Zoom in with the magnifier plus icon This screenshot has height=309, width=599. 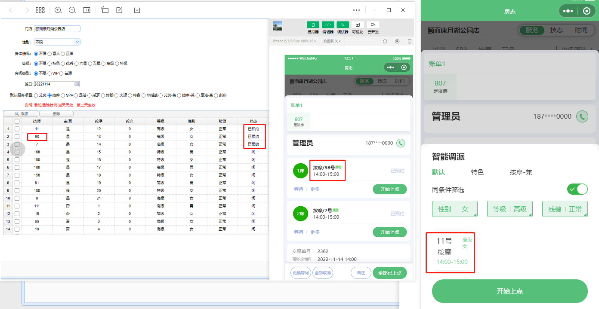(x=58, y=10)
